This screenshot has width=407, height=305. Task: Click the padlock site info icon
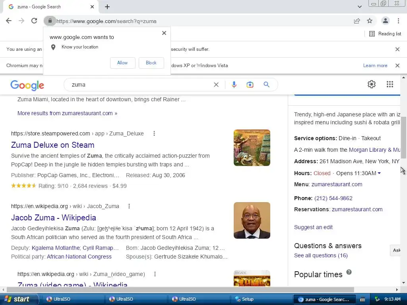tap(50, 21)
